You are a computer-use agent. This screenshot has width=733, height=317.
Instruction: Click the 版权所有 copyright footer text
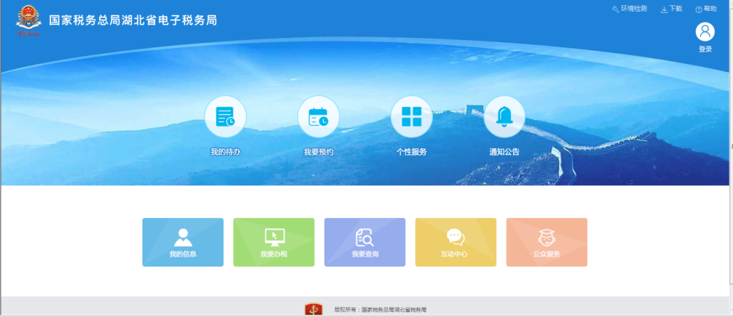point(380,310)
